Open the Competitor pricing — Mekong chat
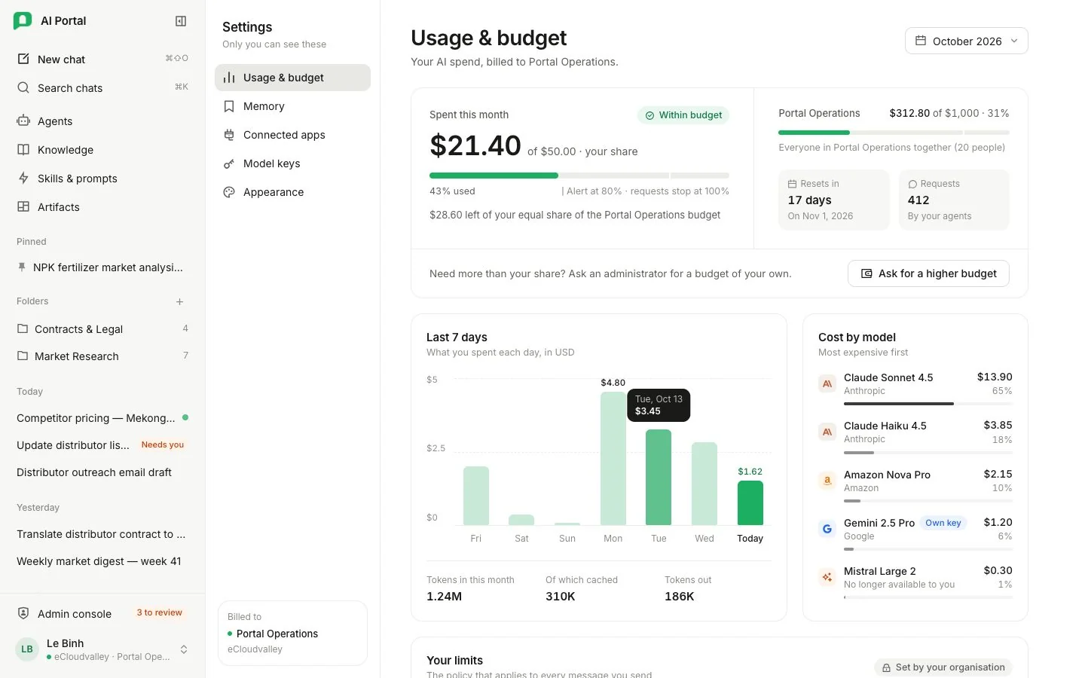The width and height of the screenshot is (1085, 678). (102, 418)
